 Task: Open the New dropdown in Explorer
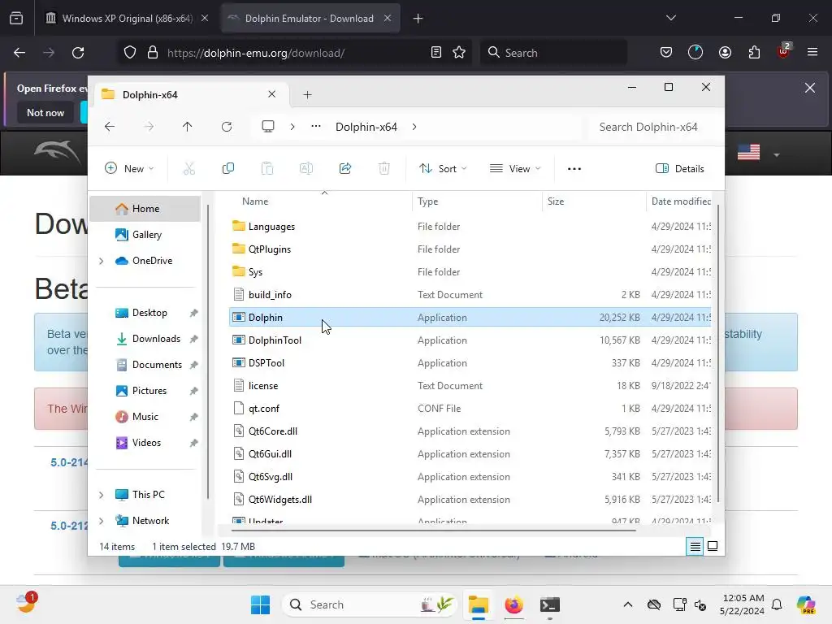pos(129,169)
